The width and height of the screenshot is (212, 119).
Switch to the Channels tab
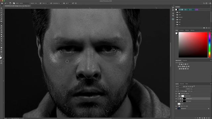182,84
